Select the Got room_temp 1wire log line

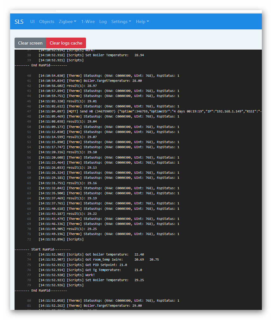99,259
